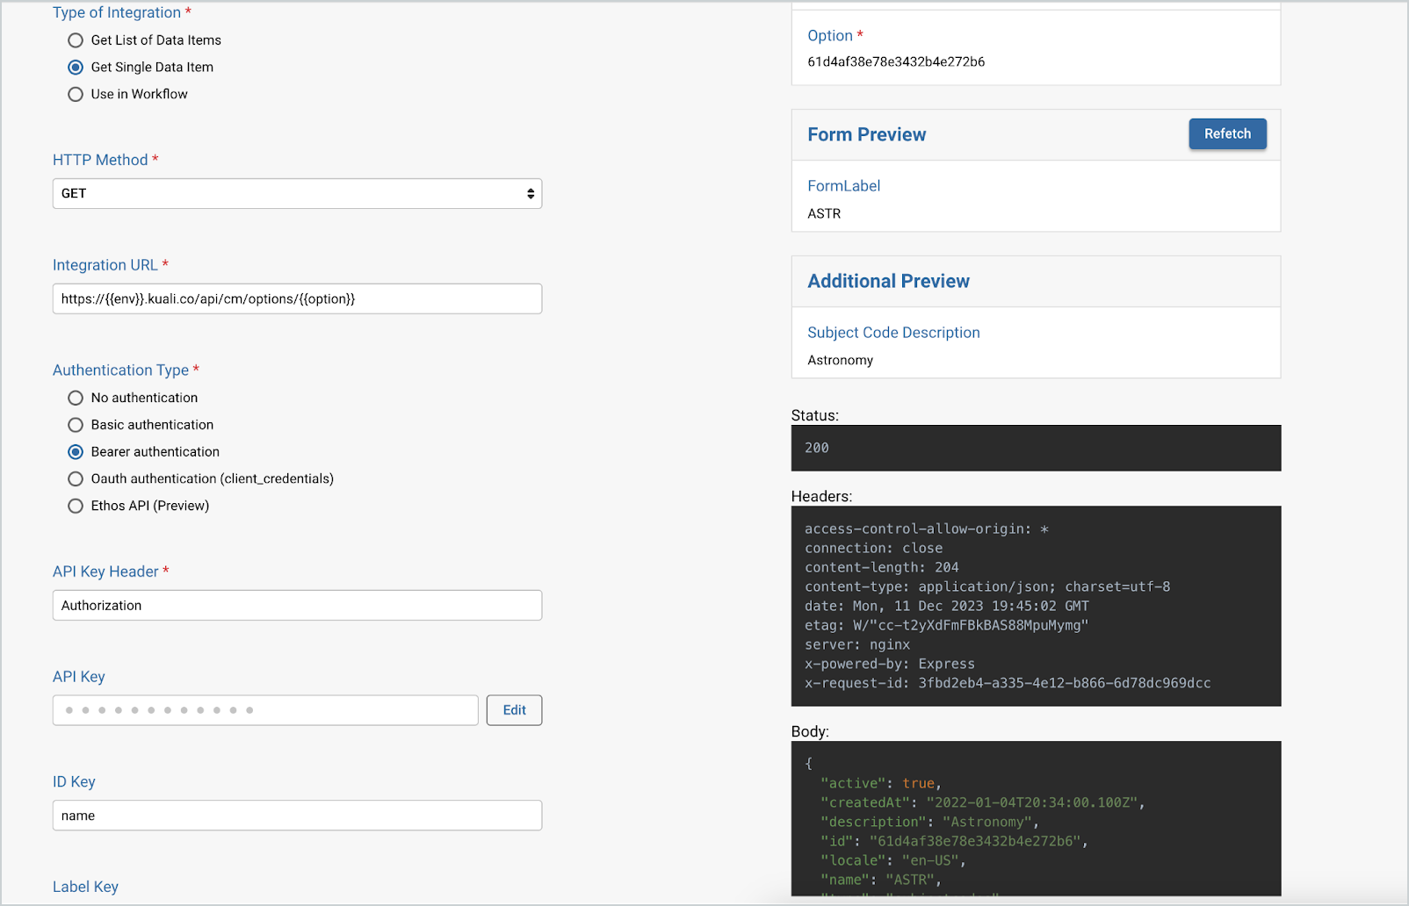
Task: Confirm "Get Single Data Item" is selected
Action: tap(76, 67)
